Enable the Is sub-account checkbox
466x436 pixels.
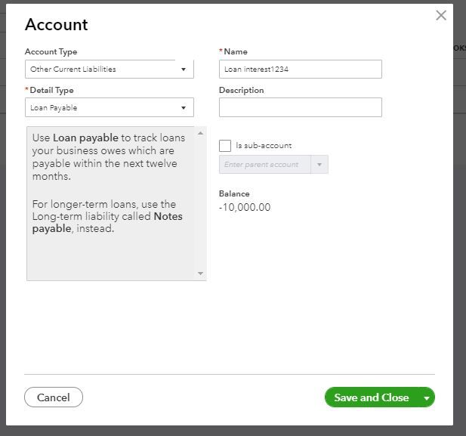point(225,146)
